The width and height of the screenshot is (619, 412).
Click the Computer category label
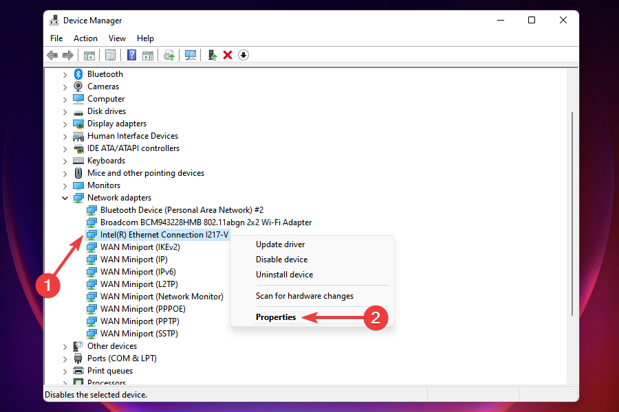(106, 99)
